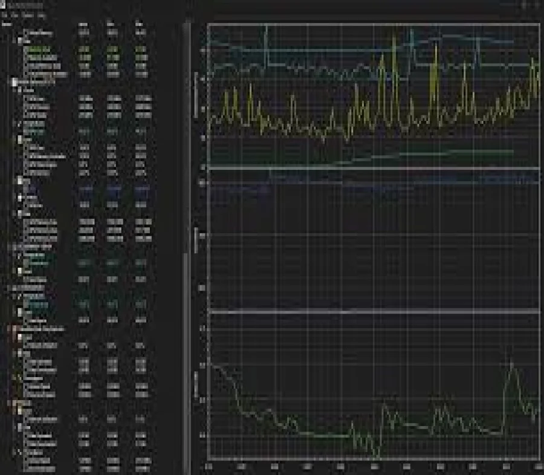
Task: Sort by the Max column header
Action: coord(139,24)
